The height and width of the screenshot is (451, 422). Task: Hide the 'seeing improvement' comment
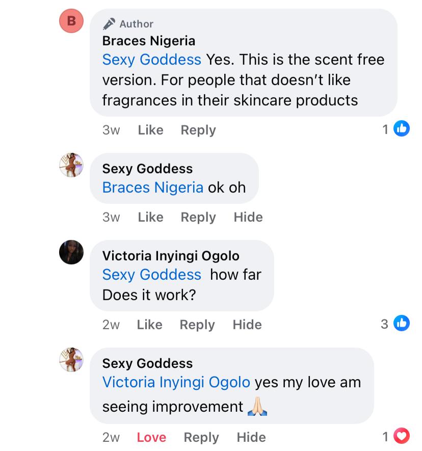point(251,437)
